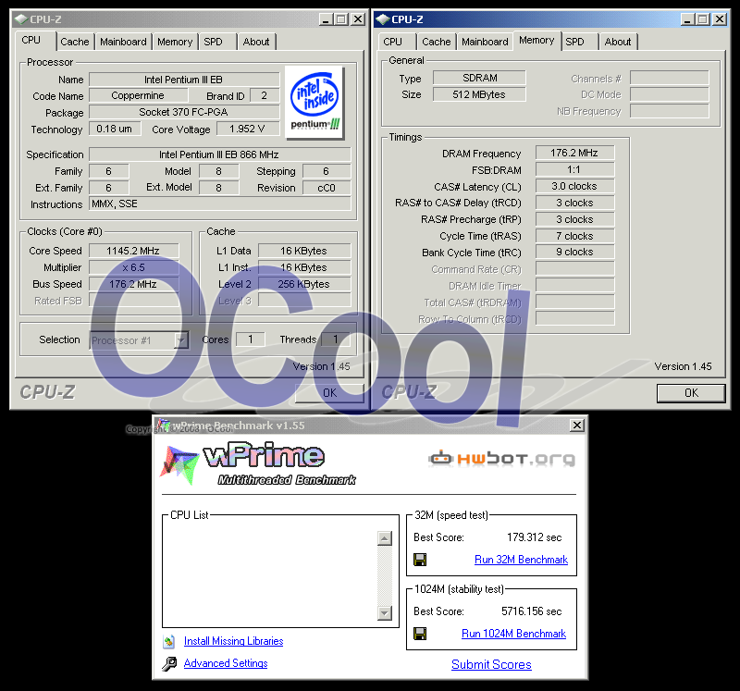Click Core Speed value 1145.2 MHz
740x691 pixels.
(x=133, y=251)
